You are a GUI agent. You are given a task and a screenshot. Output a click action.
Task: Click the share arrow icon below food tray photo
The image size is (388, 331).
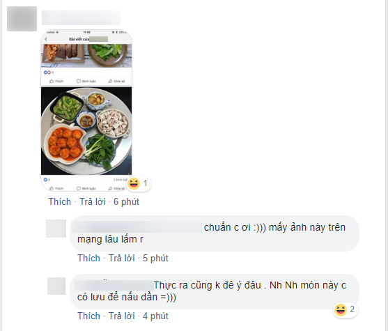coord(110,188)
